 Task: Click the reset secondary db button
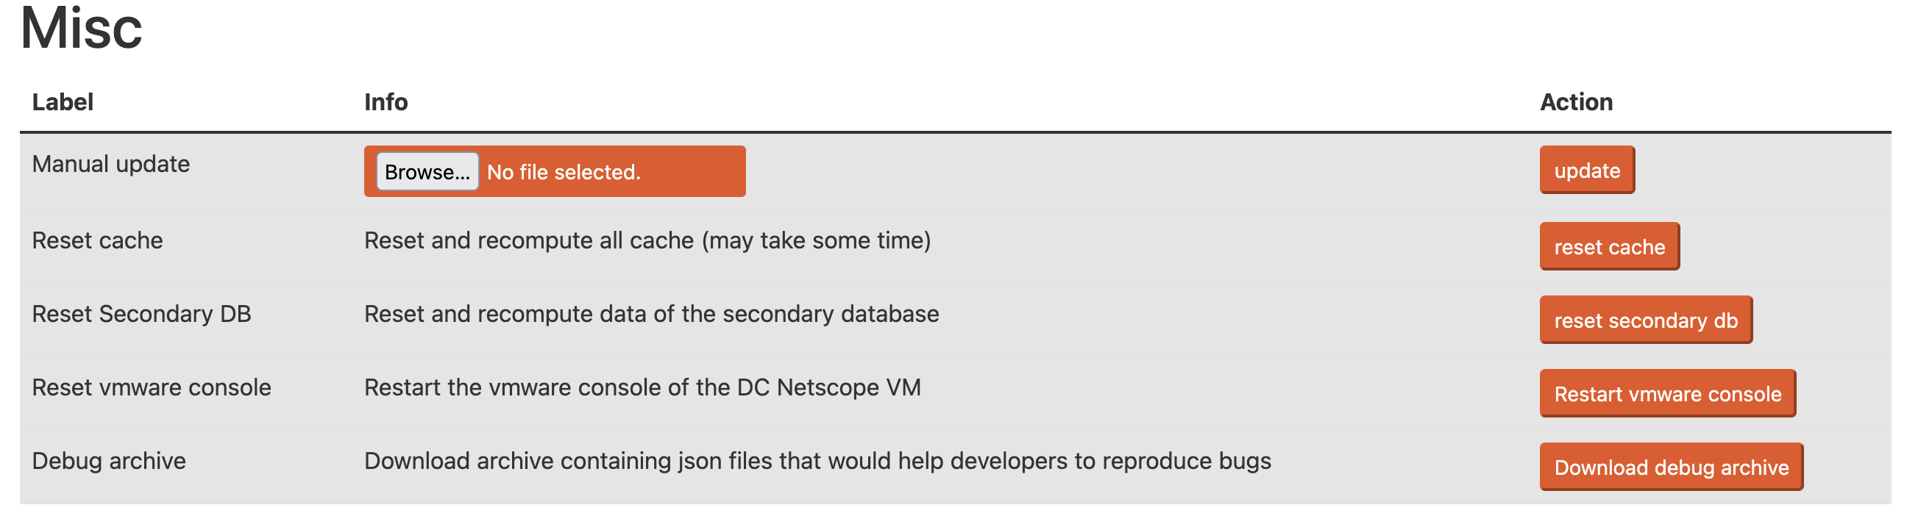pyautogui.click(x=1645, y=320)
